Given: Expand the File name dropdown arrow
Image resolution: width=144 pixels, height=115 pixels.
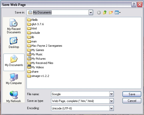Looking at the screenshot, I should coord(111,94).
